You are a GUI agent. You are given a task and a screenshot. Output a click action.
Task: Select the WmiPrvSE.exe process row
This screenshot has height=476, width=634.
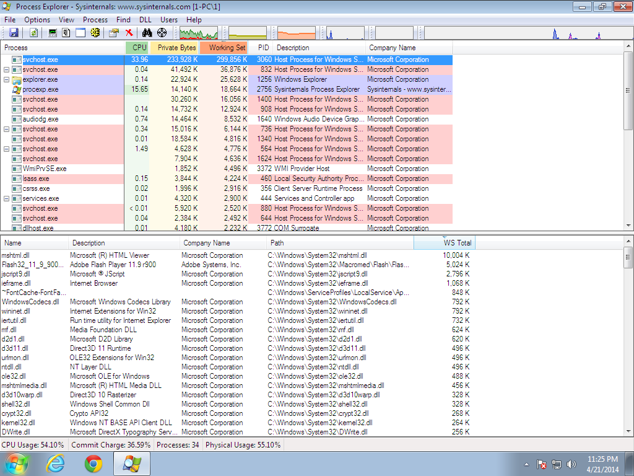[227, 169]
